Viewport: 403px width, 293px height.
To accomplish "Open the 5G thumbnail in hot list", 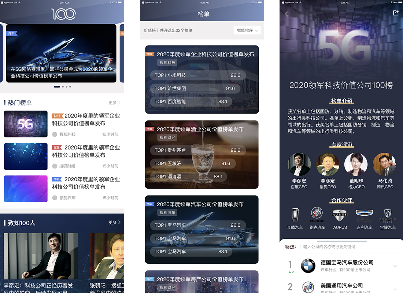I will pyautogui.click(x=26, y=124).
